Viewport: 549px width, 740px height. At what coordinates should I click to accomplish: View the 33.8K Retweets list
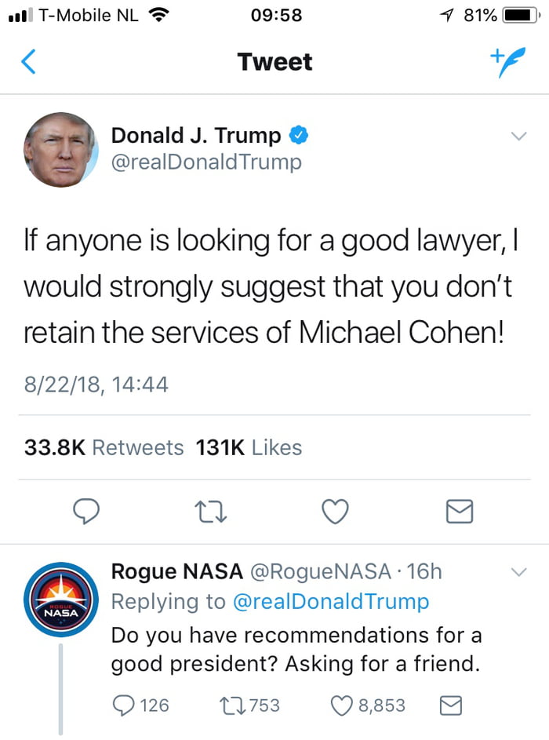tap(104, 447)
